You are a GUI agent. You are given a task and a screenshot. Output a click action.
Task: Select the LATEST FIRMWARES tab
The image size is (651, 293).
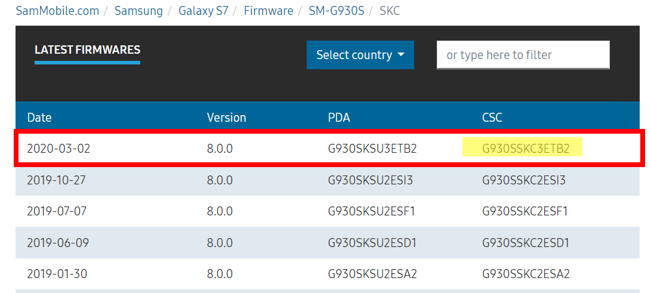pyautogui.click(x=87, y=50)
